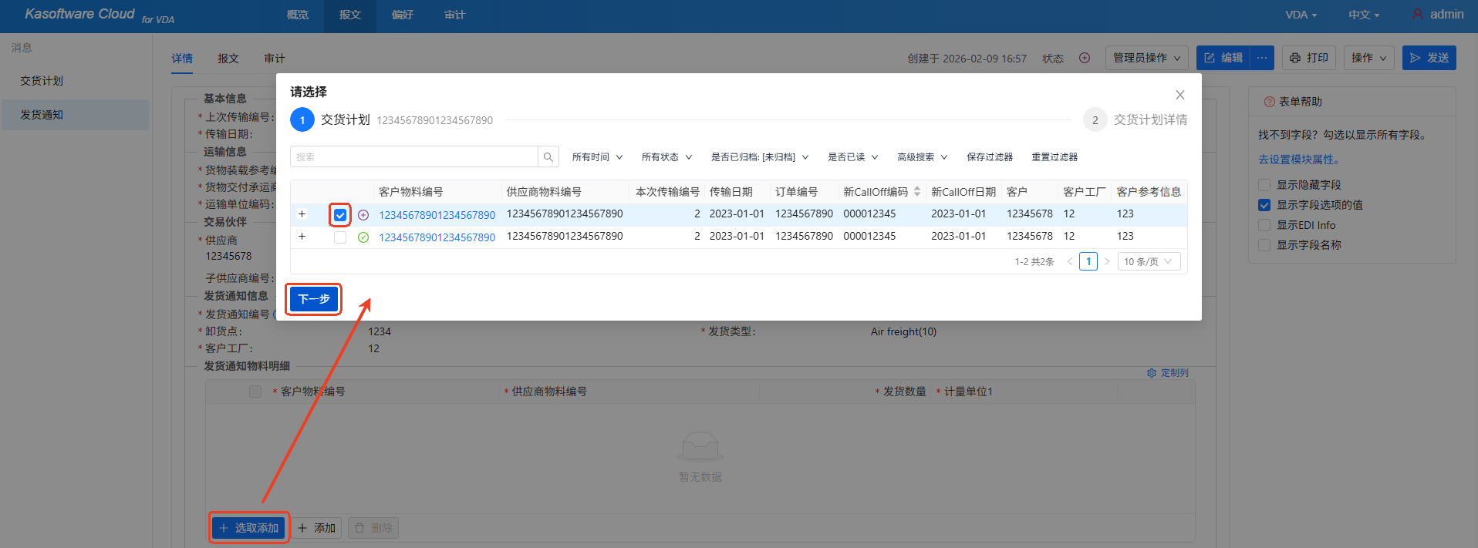Click the search magnifier icon in dialog
This screenshot has width=1478, height=548.
pos(548,157)
